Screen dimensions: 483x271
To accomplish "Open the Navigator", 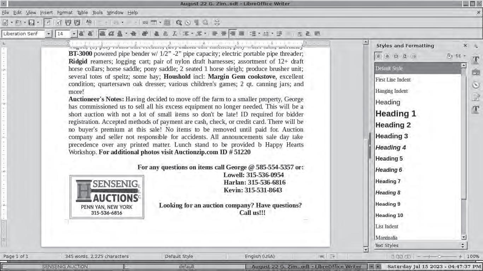I will 188,23.
